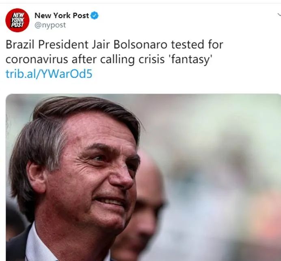Select the word 'fantasy' in the tweet

pos(190,59)
